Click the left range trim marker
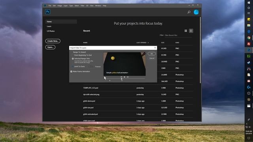 (x=110, y=80)
